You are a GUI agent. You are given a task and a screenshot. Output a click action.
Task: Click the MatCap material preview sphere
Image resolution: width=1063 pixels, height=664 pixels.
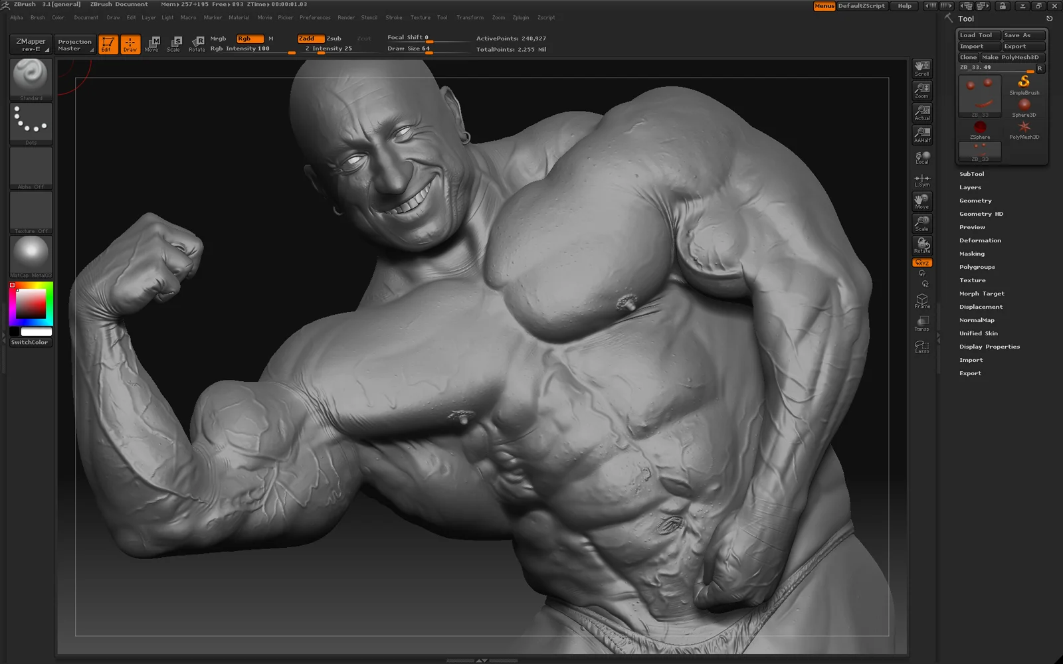pyautogui.click(x=31, y=254)
